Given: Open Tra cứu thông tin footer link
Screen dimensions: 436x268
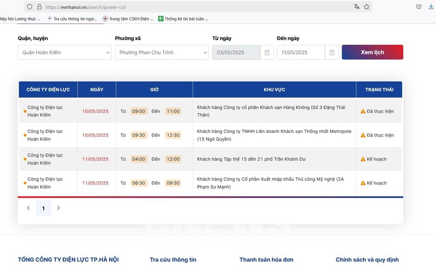Looking at the screenshot, I should coord(173,259).
